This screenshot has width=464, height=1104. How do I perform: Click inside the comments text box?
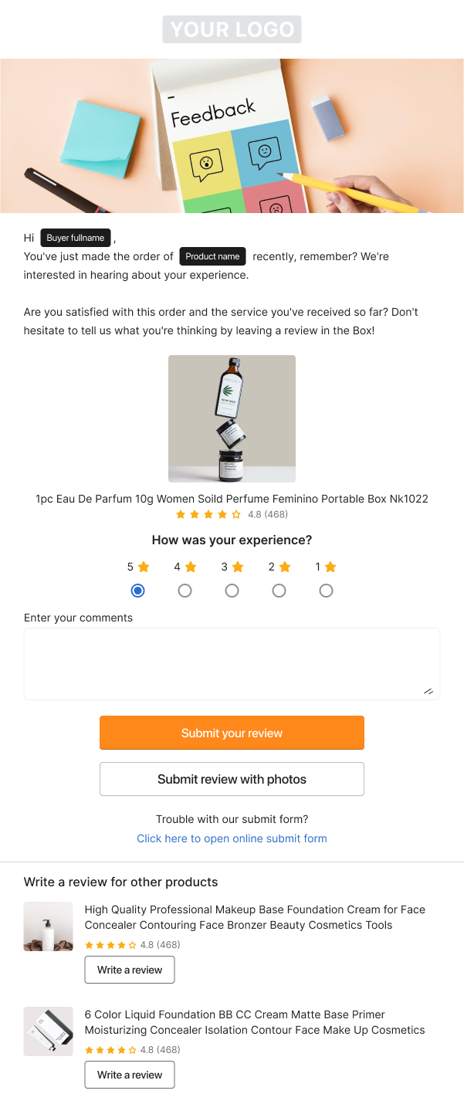(232, 662)
